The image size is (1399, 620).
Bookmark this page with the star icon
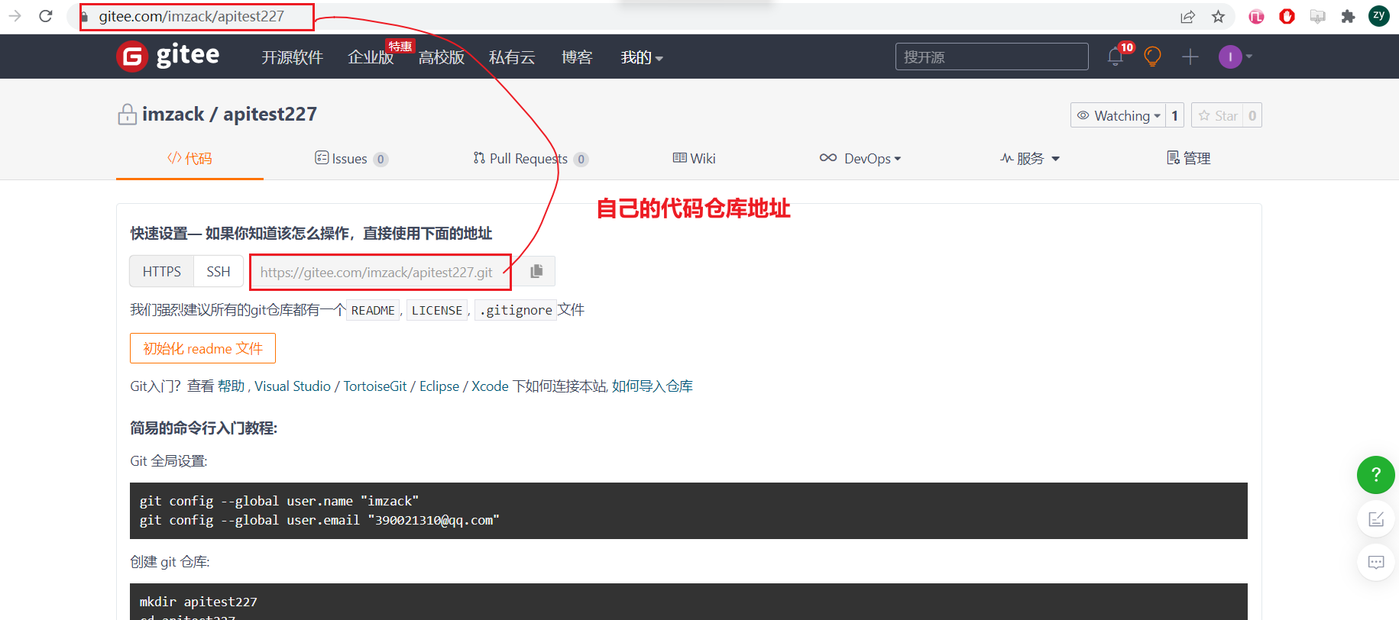pyautogui.click(x=1218, y=16)
